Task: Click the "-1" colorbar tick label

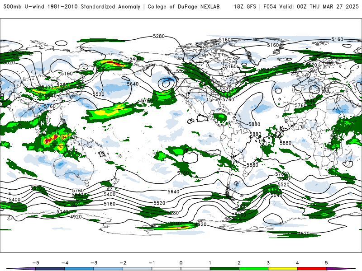Action: coord(152,263)
